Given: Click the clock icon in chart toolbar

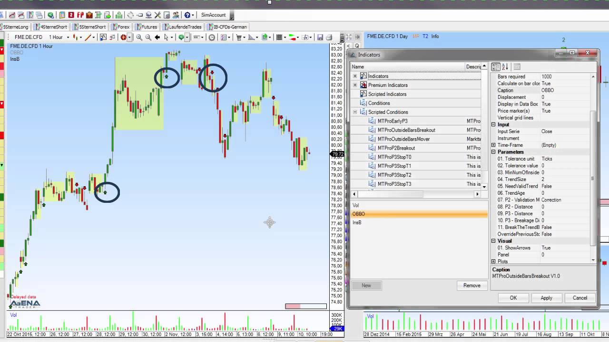Looking at the screenshot, I should tap(212, 37).
